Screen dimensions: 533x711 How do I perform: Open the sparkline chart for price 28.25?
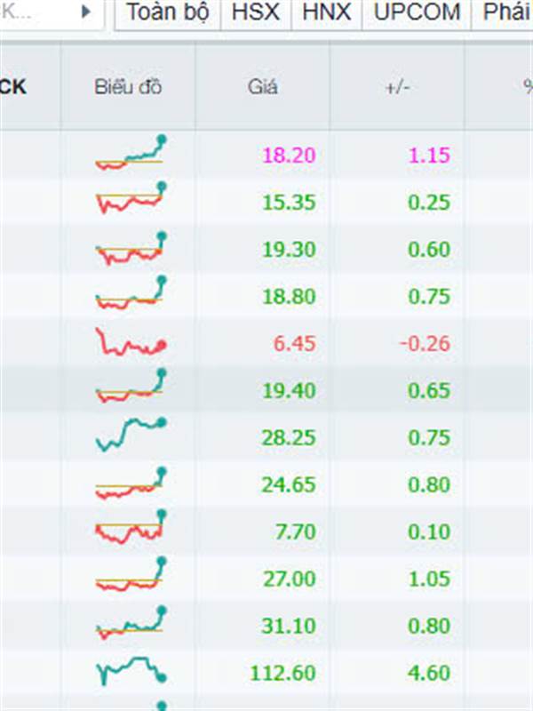click(131, 435)
